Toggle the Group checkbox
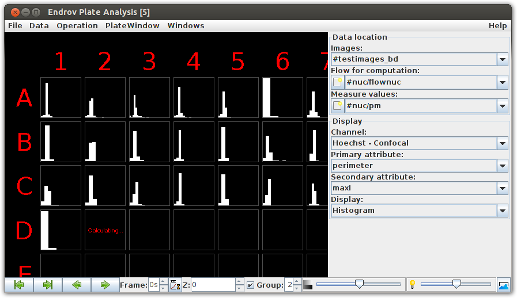 click(x=251, y=285)
